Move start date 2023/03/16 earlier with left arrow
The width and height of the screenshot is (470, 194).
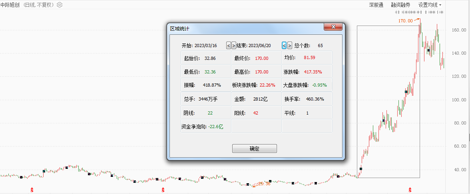pyautogui.click(x=229, y=46)
